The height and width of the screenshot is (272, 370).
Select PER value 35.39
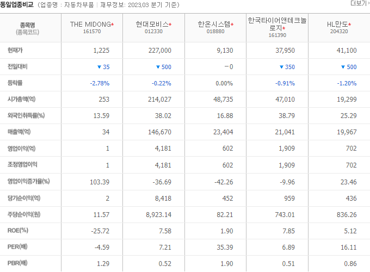pyautogui.click(x=225, y=247)
